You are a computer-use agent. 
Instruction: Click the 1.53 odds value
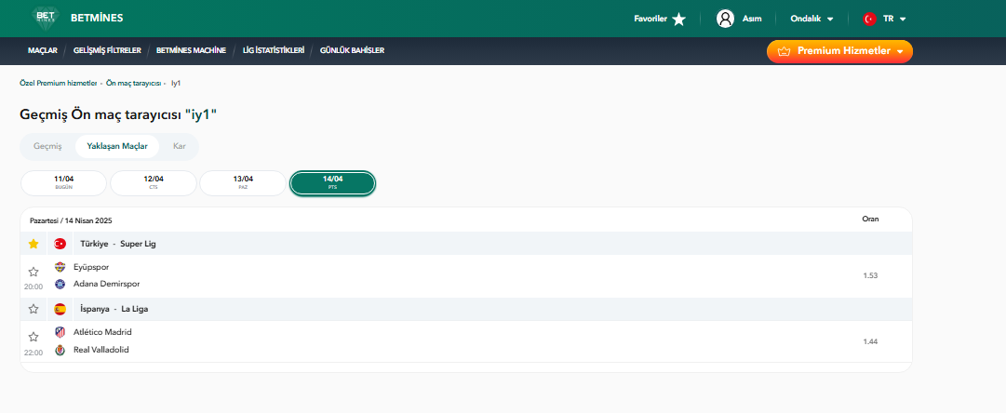point(870,275)
